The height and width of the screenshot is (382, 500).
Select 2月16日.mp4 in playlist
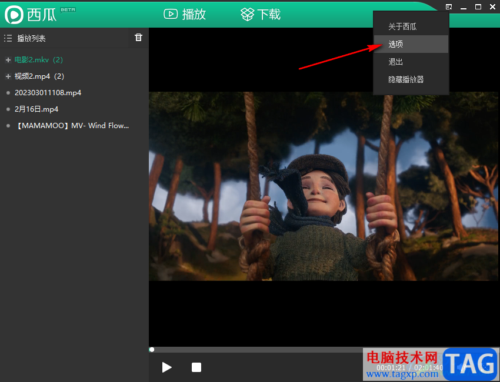[x=36, y=109]
